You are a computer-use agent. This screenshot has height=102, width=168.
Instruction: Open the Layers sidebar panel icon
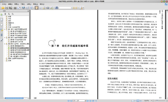coord(2,25)
